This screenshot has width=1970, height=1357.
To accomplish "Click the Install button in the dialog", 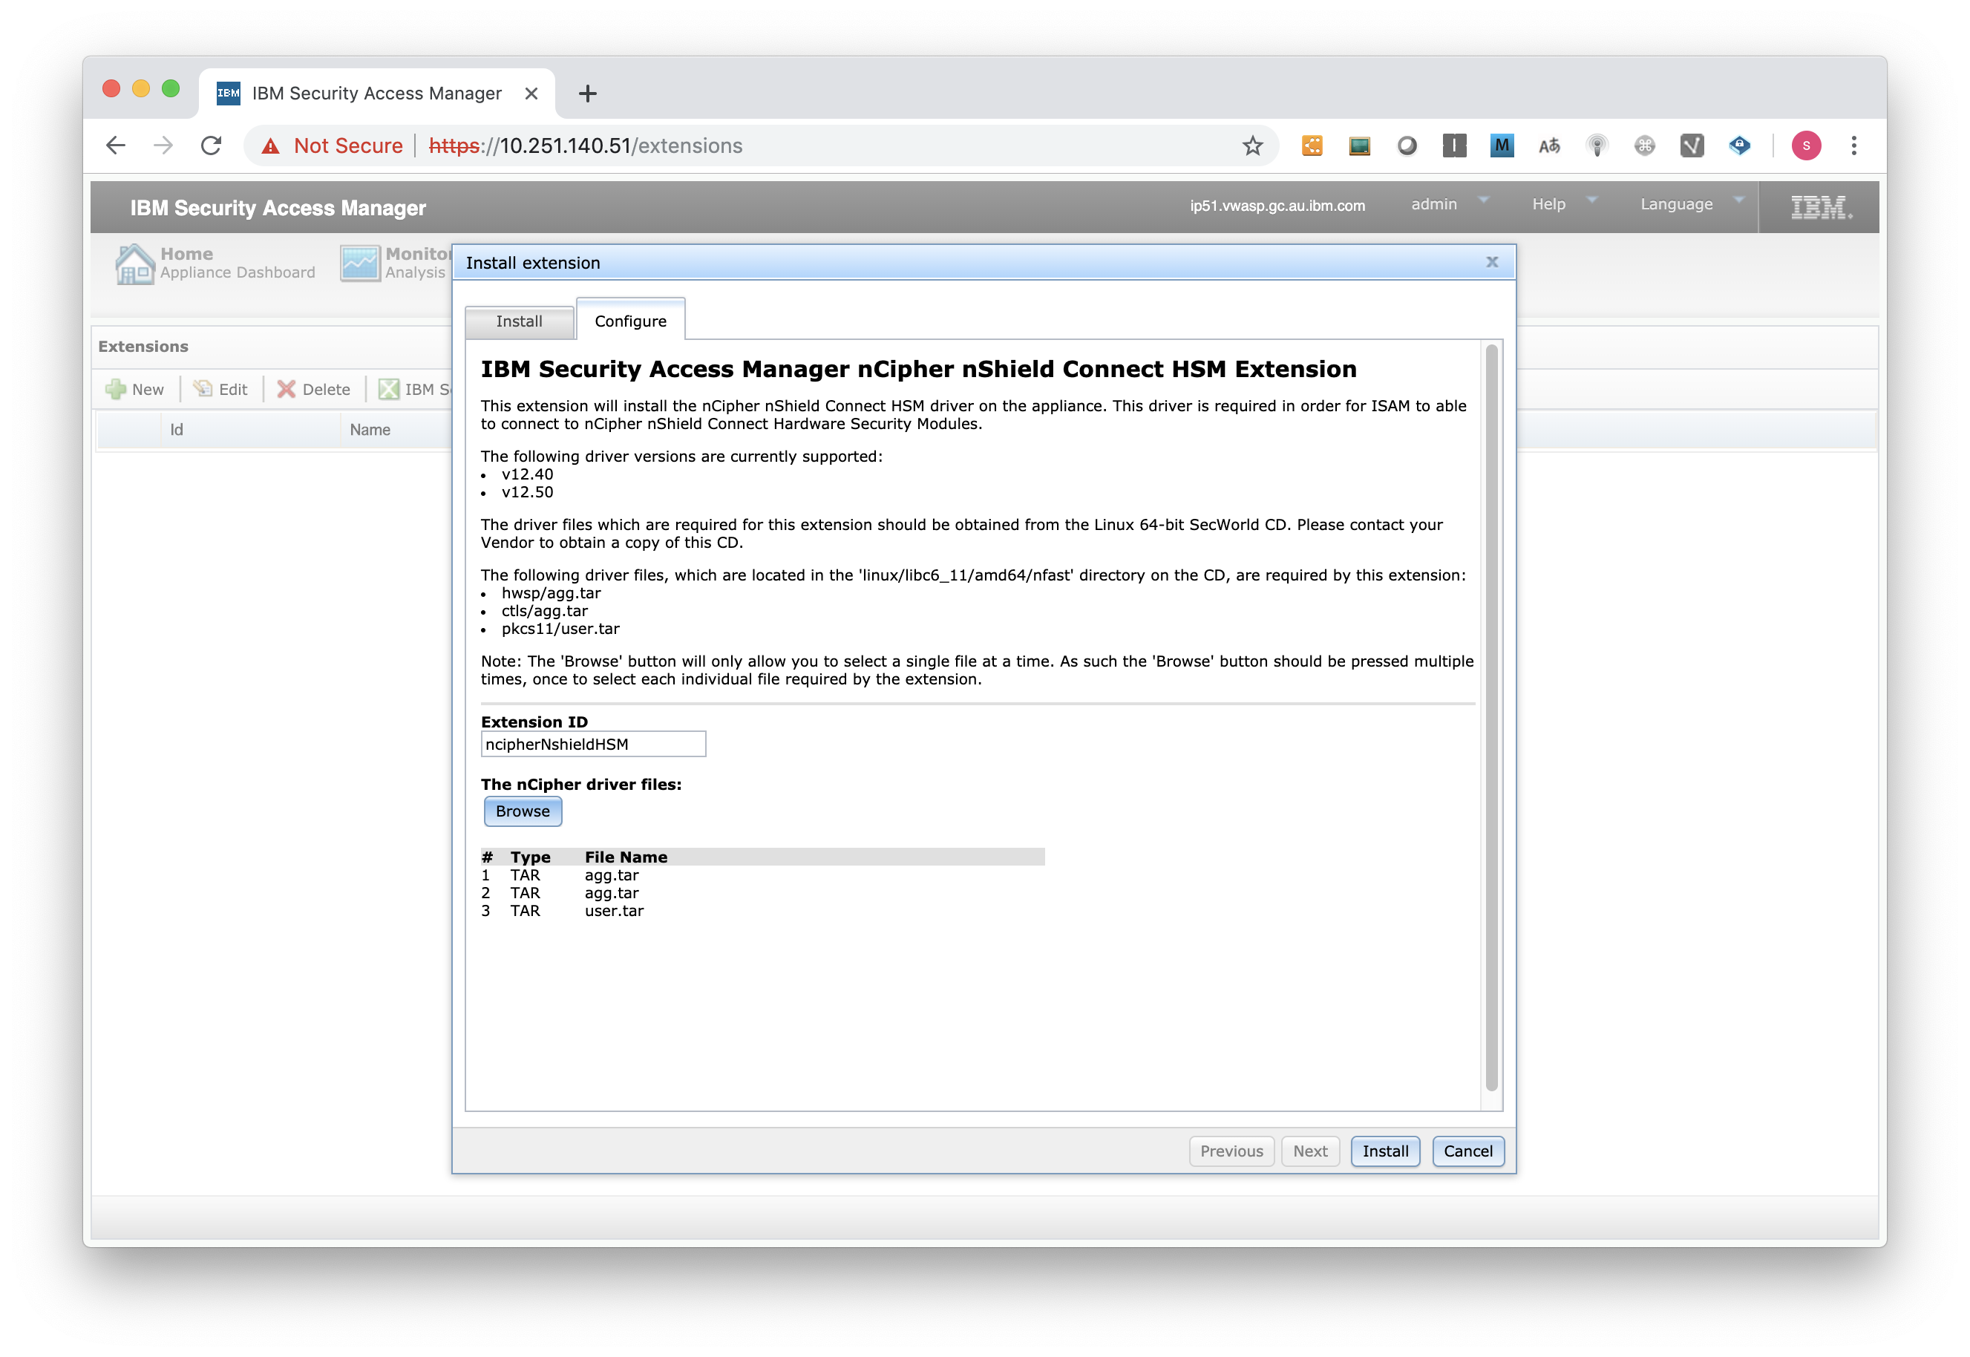I will click(x=1384, y=1151).
